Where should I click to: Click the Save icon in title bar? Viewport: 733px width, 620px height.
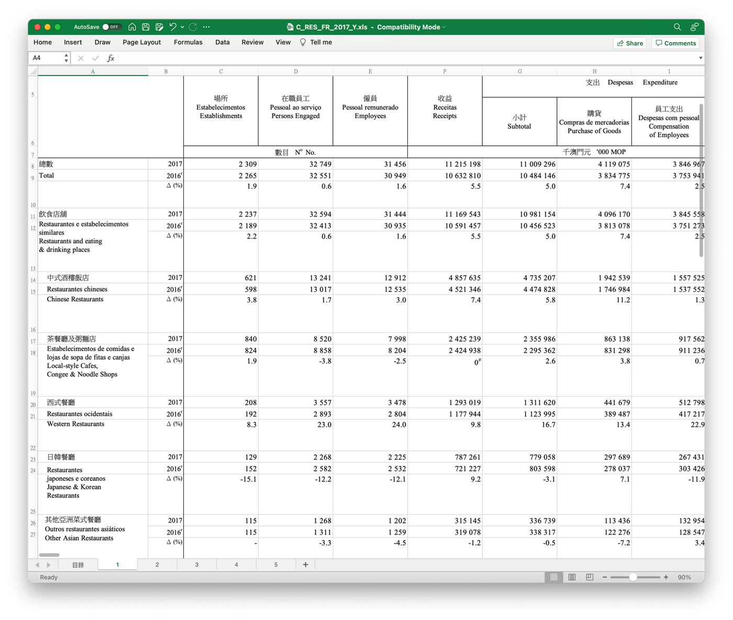click(x=146, y=27)
